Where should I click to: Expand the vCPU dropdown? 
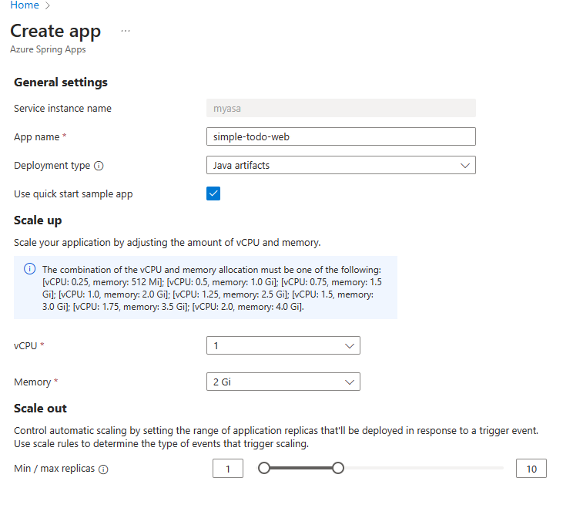point(283,345)
